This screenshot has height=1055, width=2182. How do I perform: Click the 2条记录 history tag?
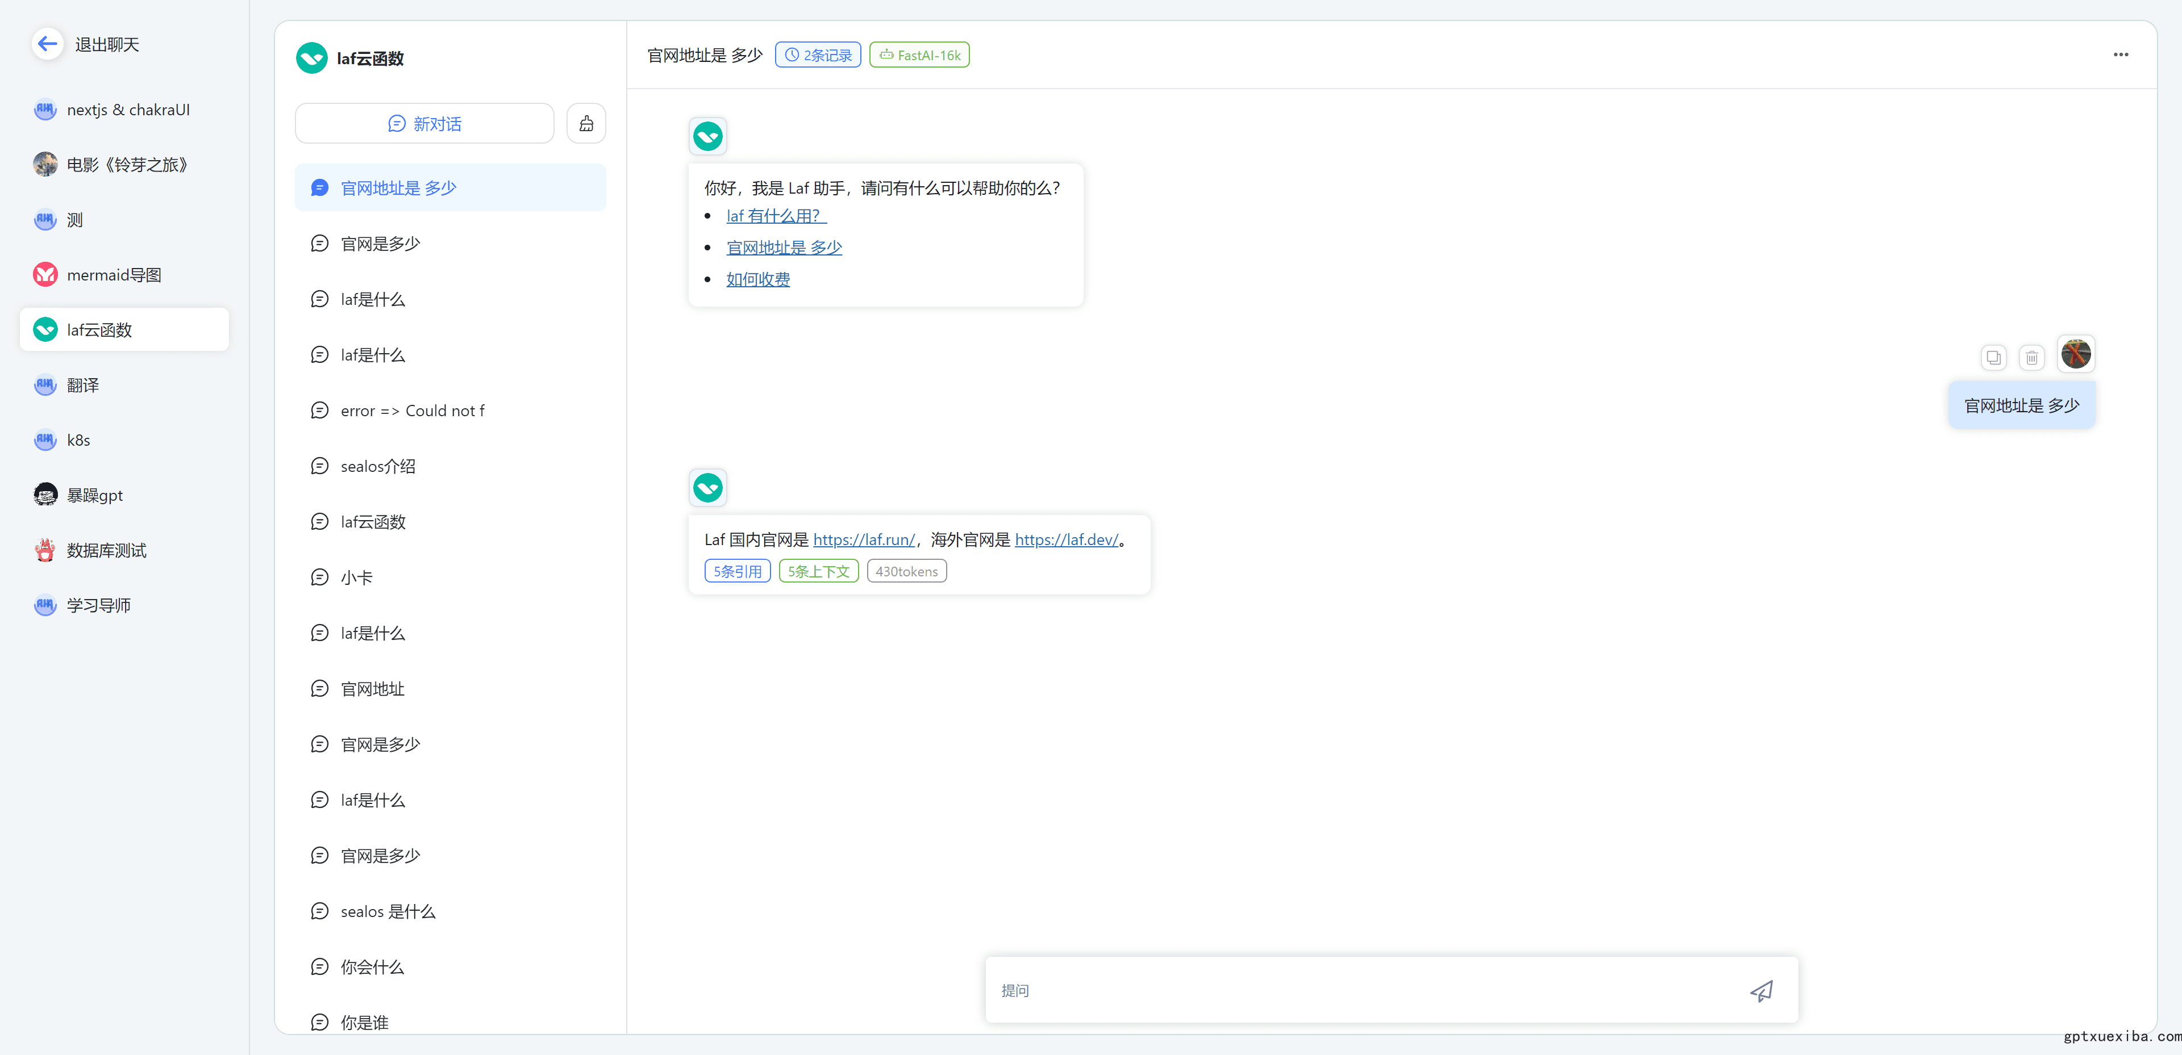pos(818,55)
